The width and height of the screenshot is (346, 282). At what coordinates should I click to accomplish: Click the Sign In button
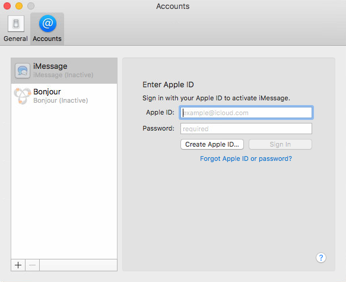(280, 144)
